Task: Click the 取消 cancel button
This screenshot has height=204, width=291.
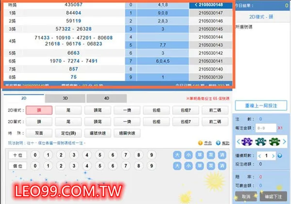Action: pos(246,196)
